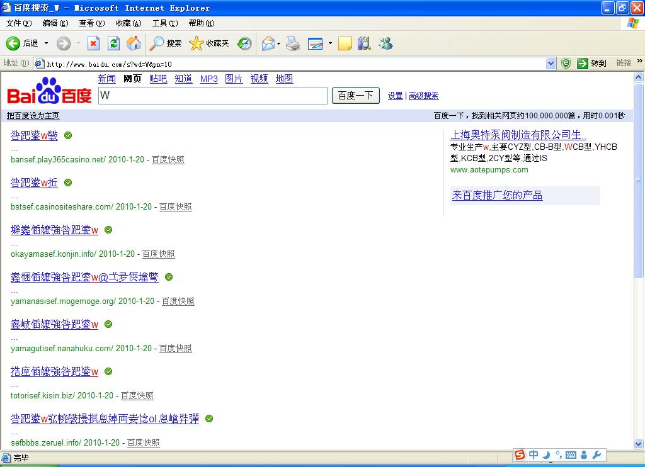Open 百度快照 for sefbbbs.zeruel.info result
This screenshot has height=467, width=645.
[x=144, y=442]
